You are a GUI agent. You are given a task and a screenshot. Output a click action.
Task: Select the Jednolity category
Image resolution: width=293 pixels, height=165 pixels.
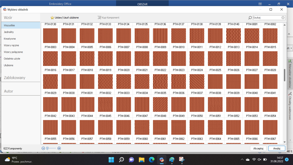pyautogui.click(x=9, y=32)
